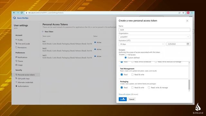Enable Packaging Read, write, & manage
Viewport: 206px width, 116px height.
pos(149,87)
